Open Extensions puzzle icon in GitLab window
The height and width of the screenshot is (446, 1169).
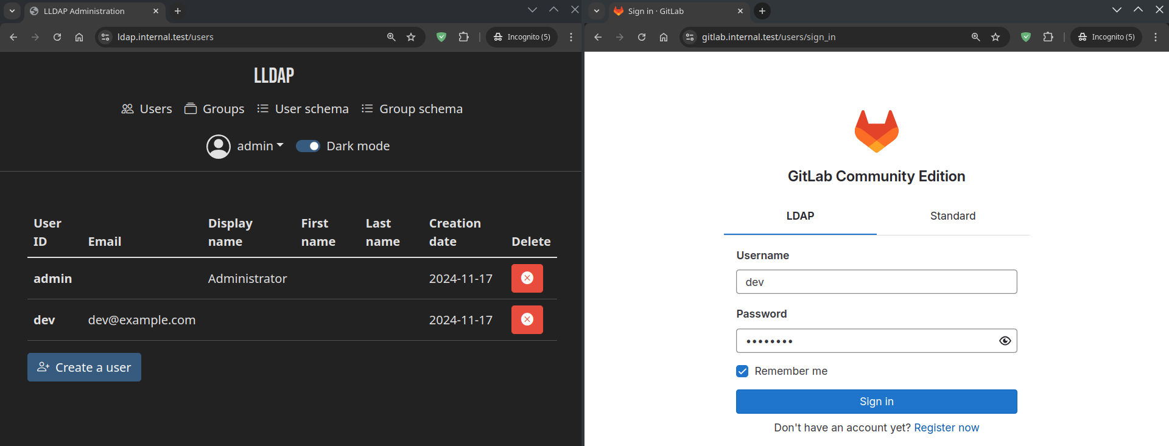[x=1048, y=37]
